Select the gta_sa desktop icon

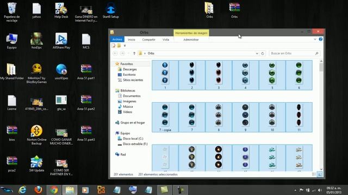click(61, 102)
